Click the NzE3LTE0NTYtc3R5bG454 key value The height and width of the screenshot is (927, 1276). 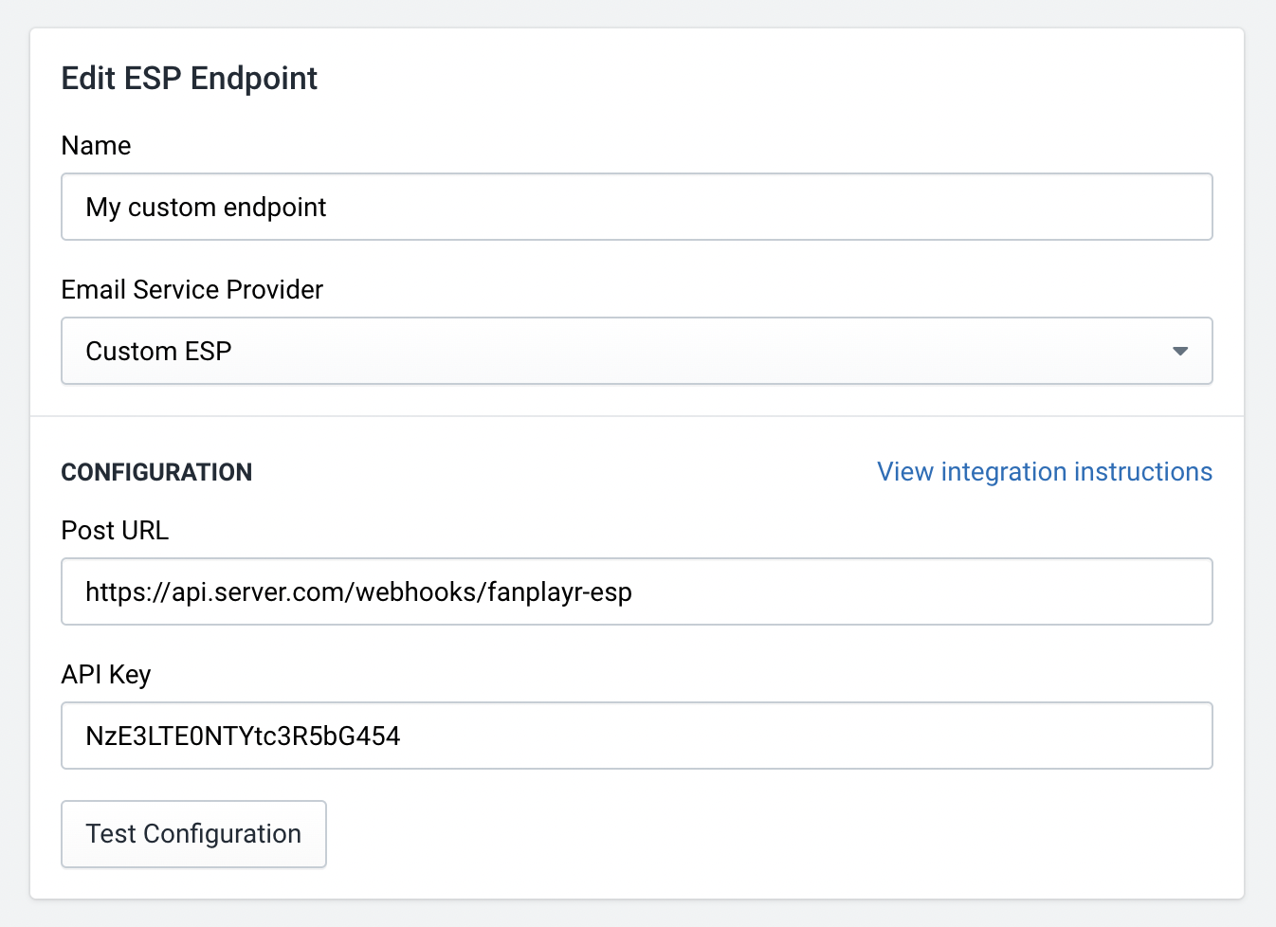(243, 736)
